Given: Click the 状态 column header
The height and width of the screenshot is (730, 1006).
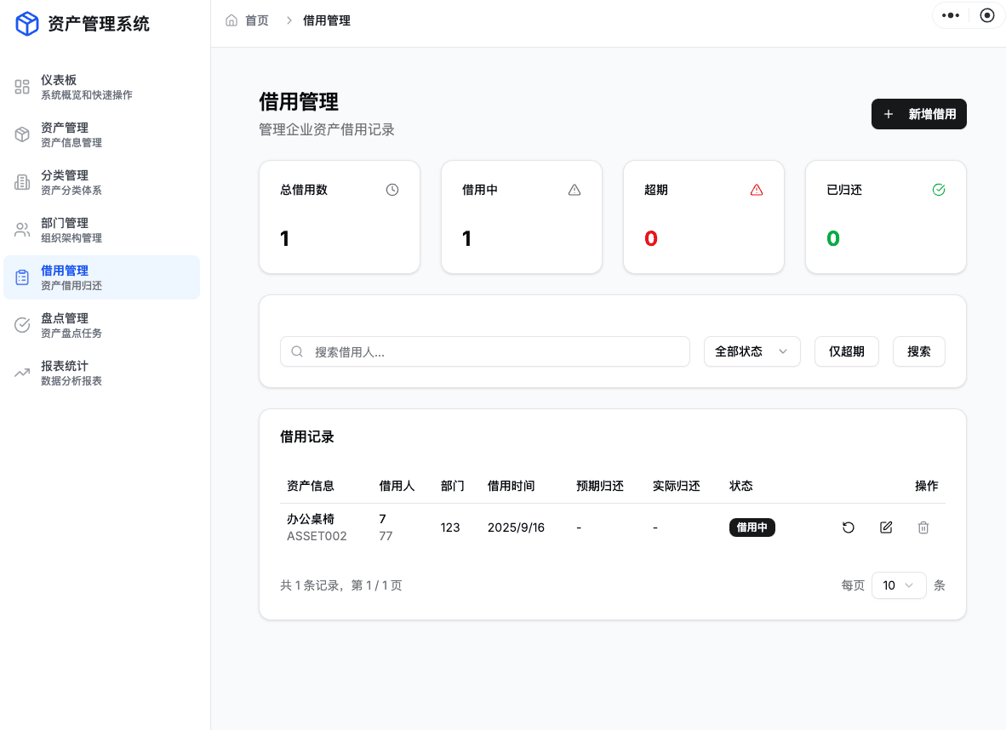Looking at the screenshot, I should pyautogui.click(x=741, y=486).
